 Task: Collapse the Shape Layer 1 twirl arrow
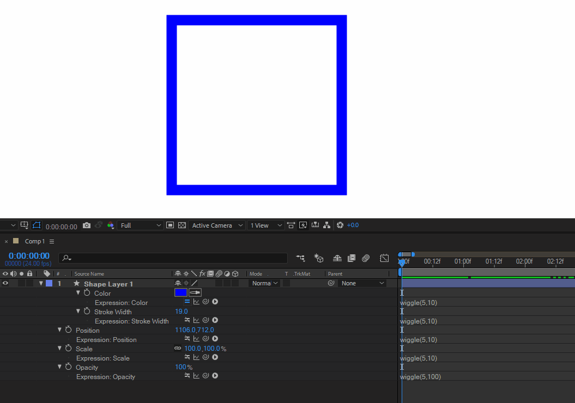click(41, 283)
